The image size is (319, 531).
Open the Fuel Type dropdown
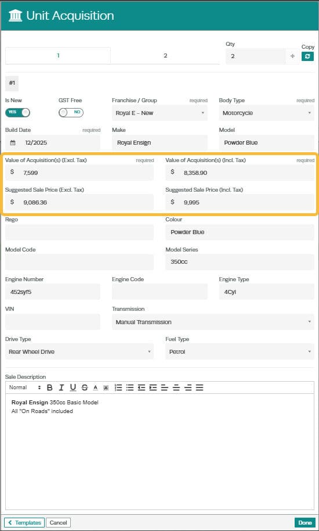tap(240, 352)
